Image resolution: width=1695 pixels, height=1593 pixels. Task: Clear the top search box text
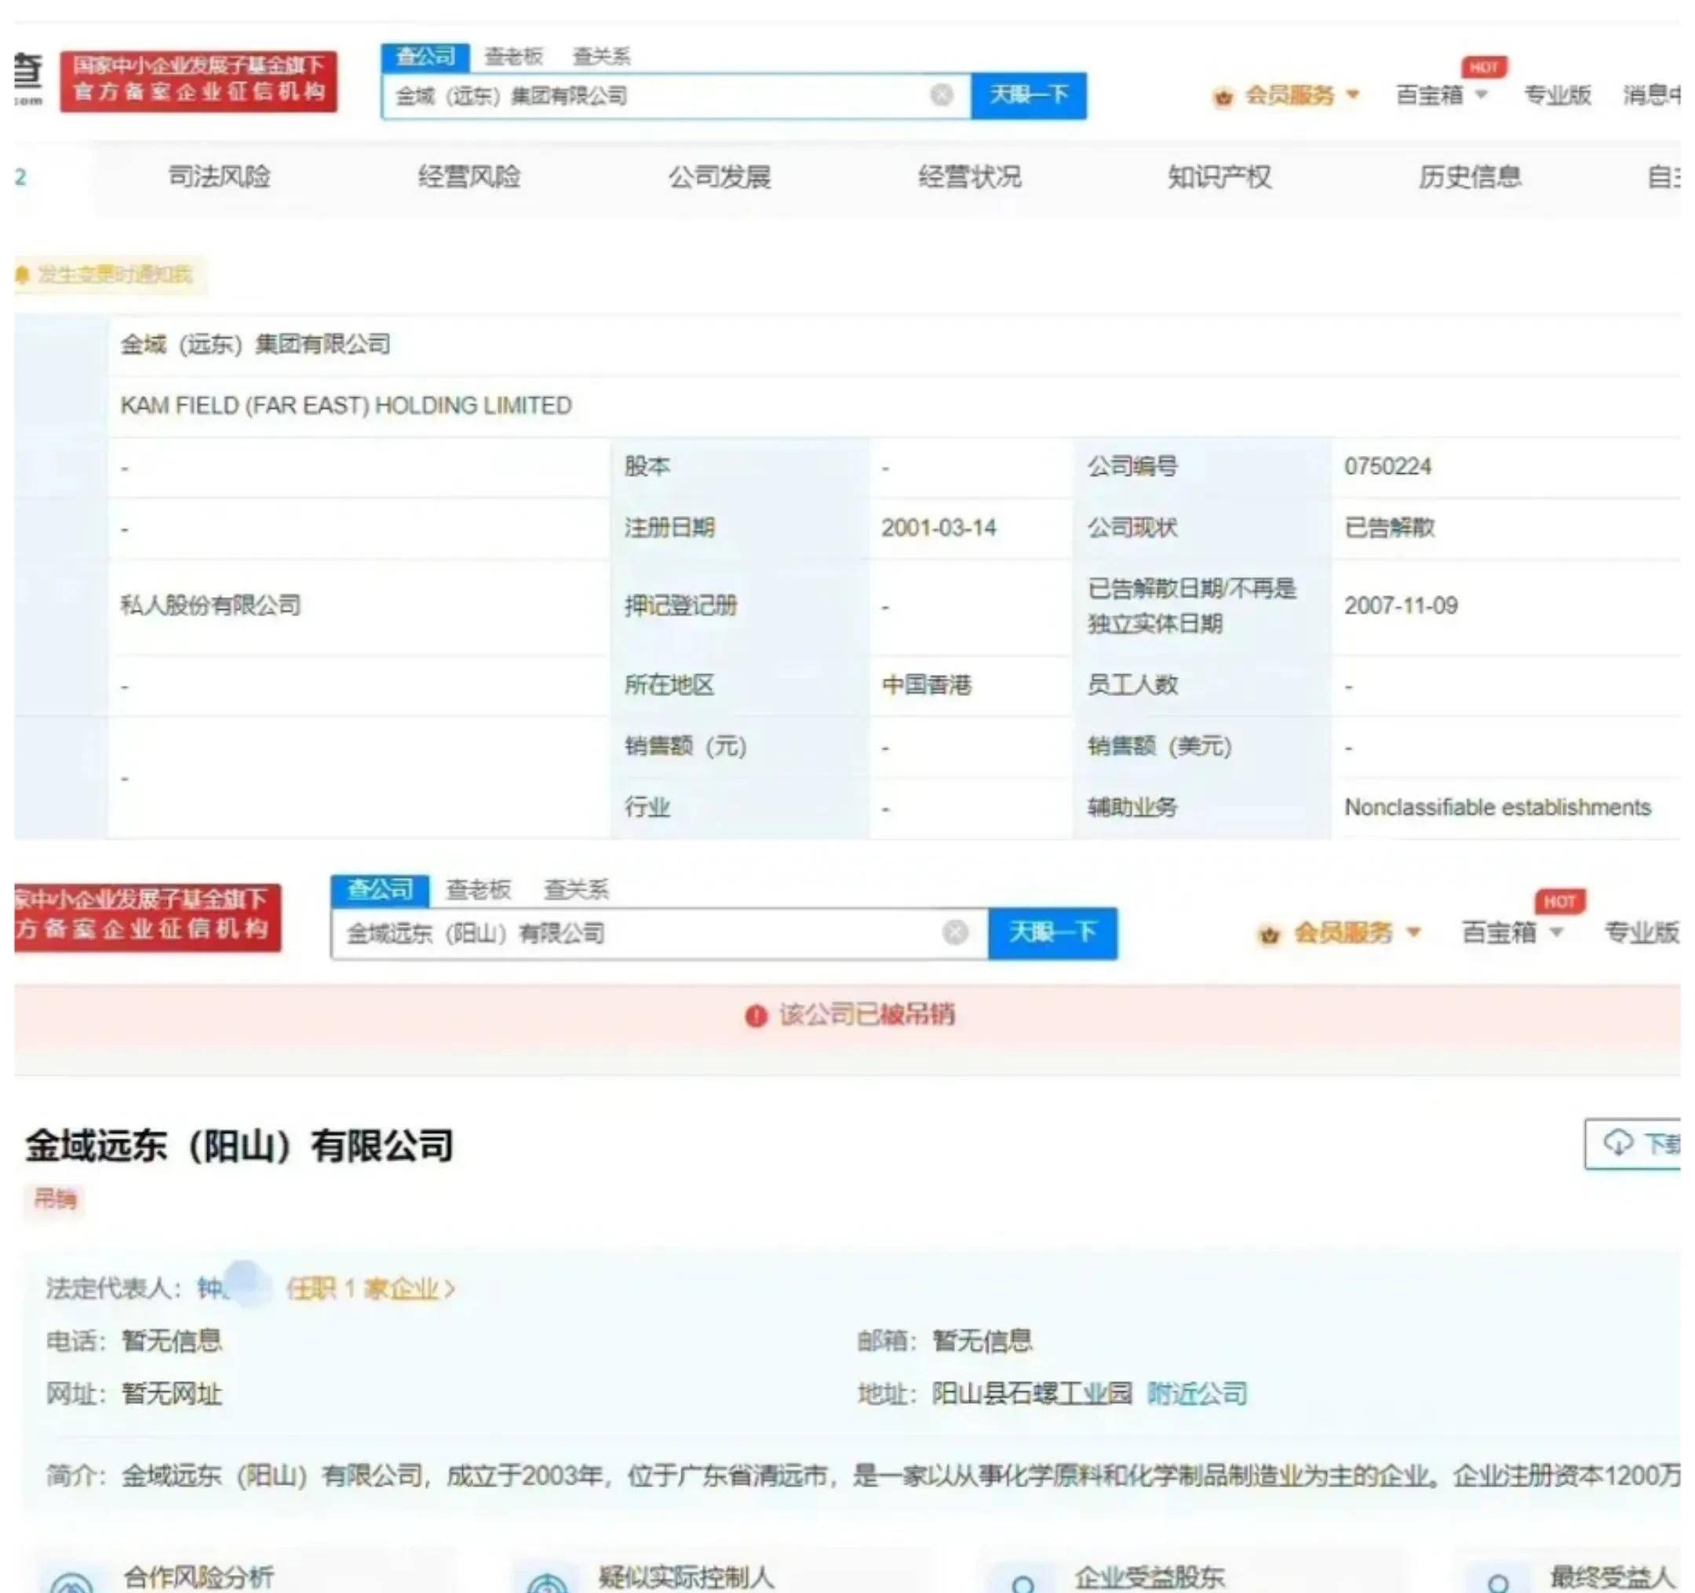point(940,95)
